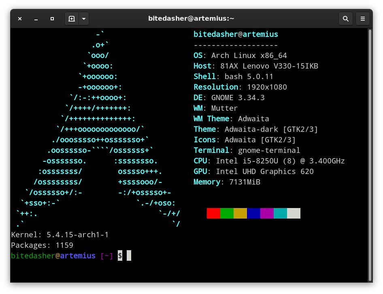
Task: Expand the new tab dropdown arrow
Action: tap(84, 19)
